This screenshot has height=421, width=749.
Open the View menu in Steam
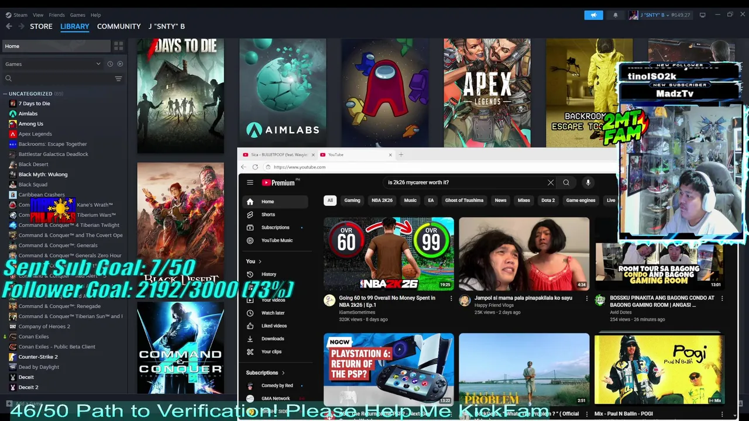(x=38, y=15)
